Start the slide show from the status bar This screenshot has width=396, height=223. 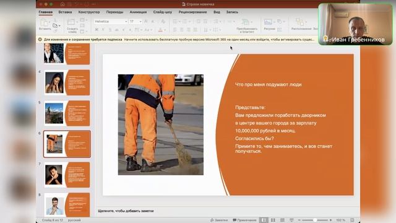(291, 221)
